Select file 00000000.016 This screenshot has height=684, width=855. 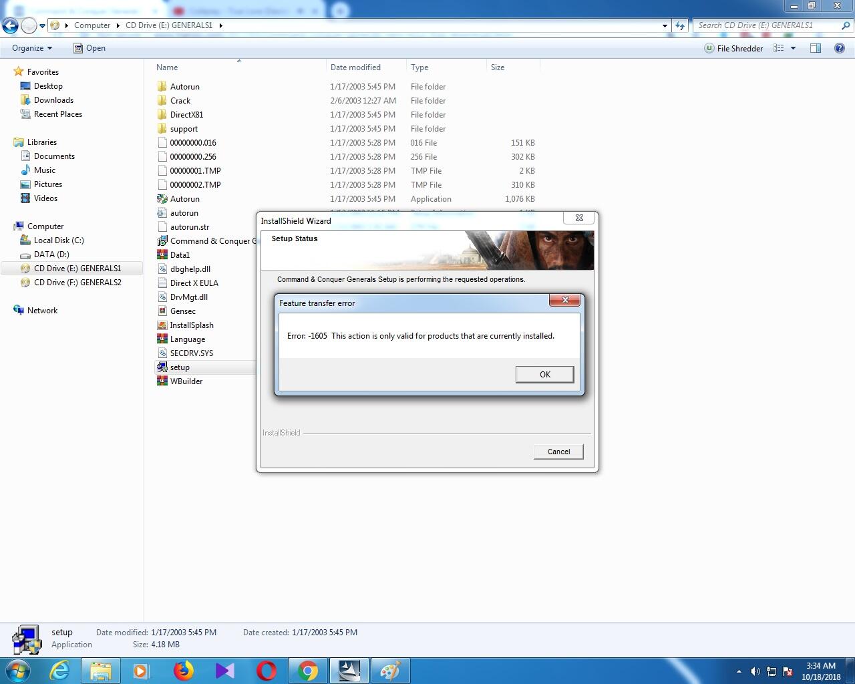(192, 143)
